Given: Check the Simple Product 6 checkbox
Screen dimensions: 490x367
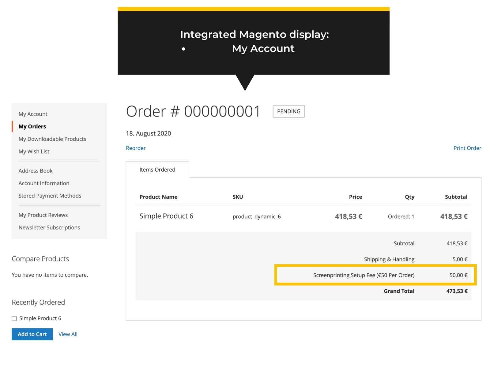Looking at the screenshot, I should pyautogui.click(x=14, y=318).
